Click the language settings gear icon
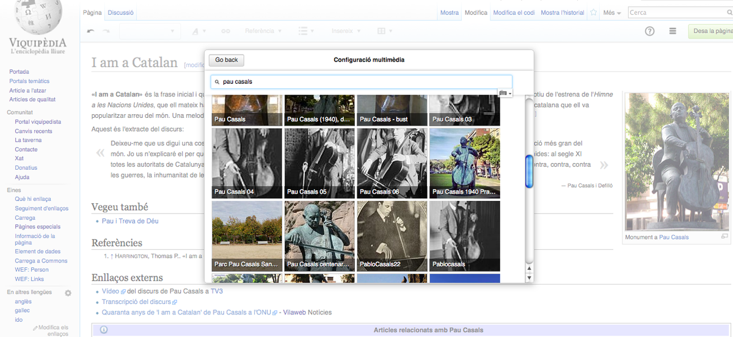733x337 pixels. pyautogui.click(x=68, y=293)
